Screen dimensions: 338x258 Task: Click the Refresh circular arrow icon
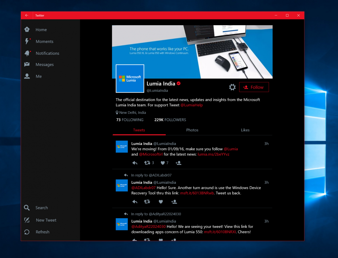click(x=27, y=232)
